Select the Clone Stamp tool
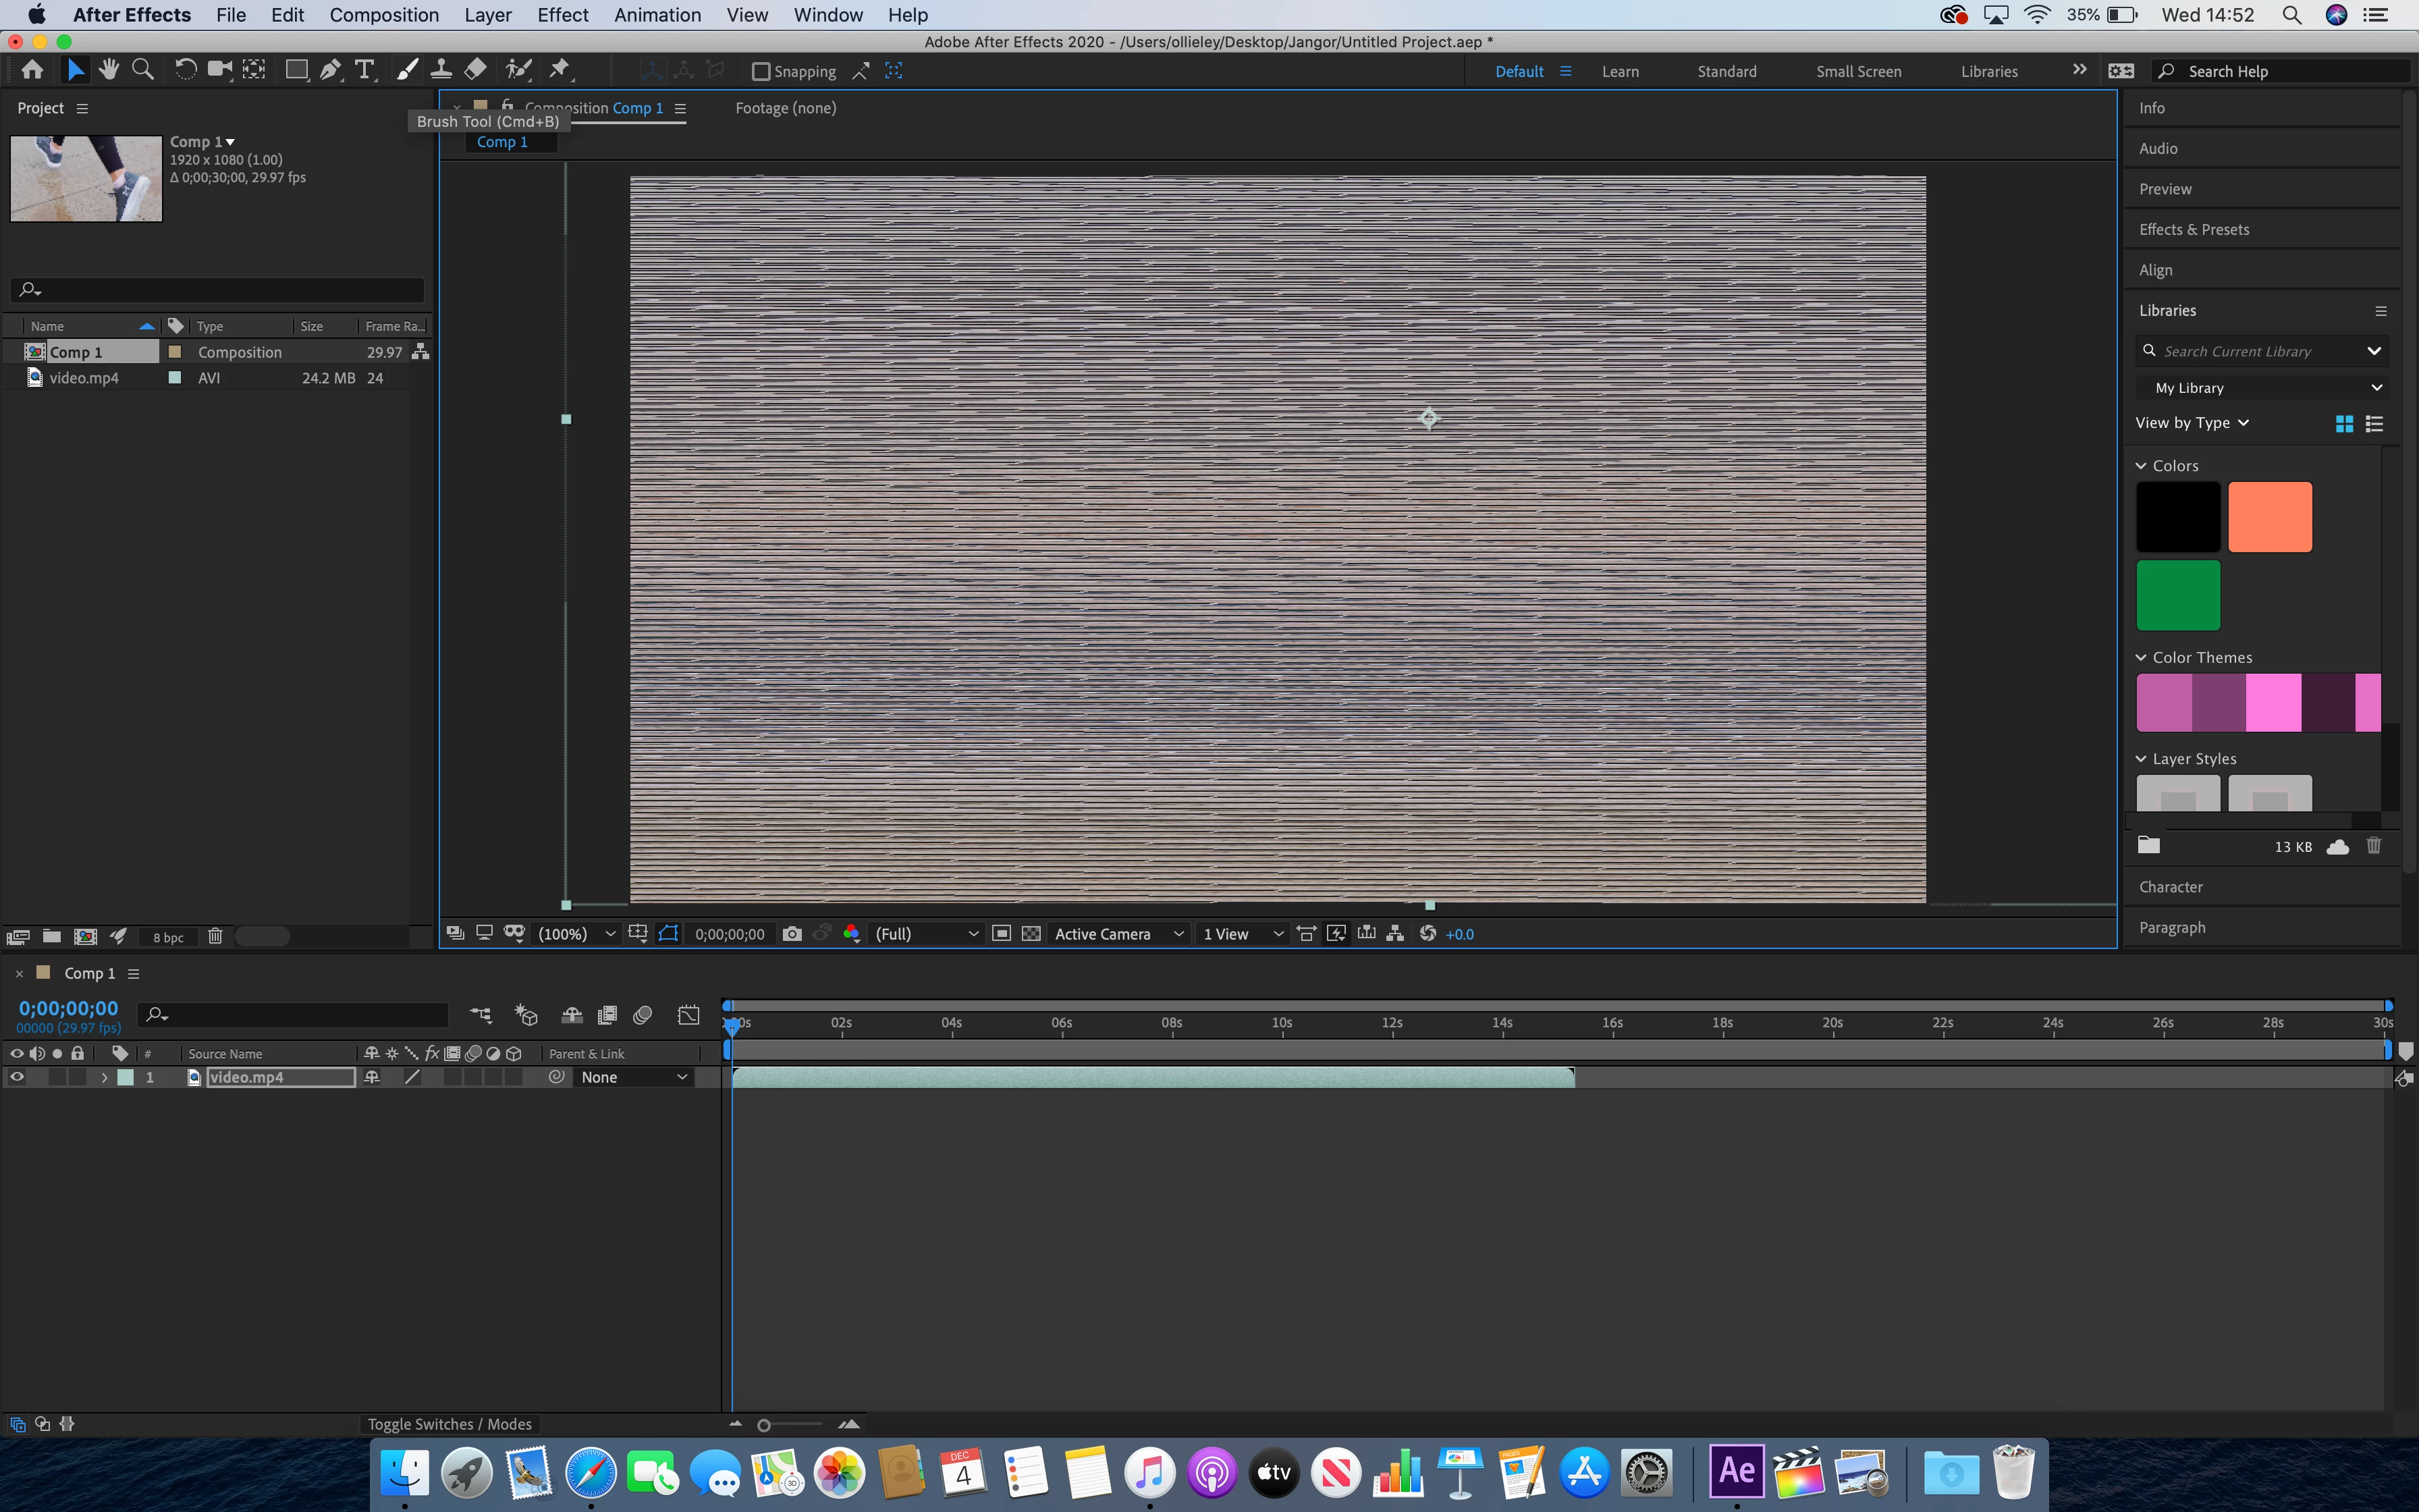2419x1512 pixels. pos(440,70)
